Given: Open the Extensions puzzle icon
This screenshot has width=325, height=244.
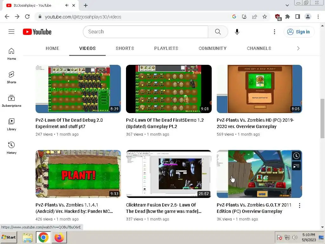Looking at the screenshot, I should [288, 17].
